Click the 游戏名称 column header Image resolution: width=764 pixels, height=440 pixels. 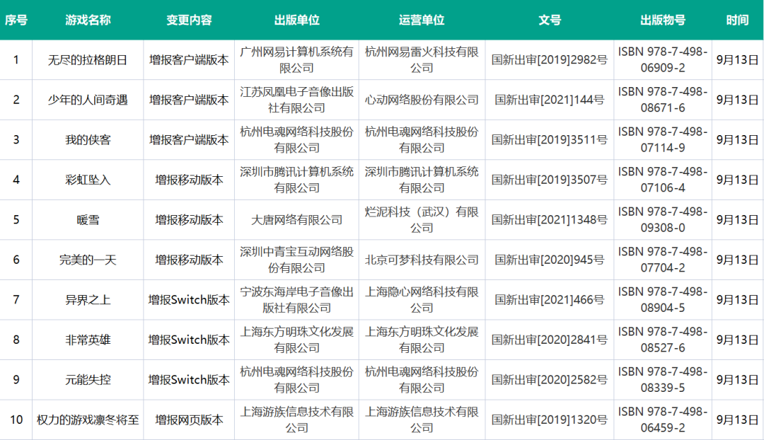pos(86,21)
